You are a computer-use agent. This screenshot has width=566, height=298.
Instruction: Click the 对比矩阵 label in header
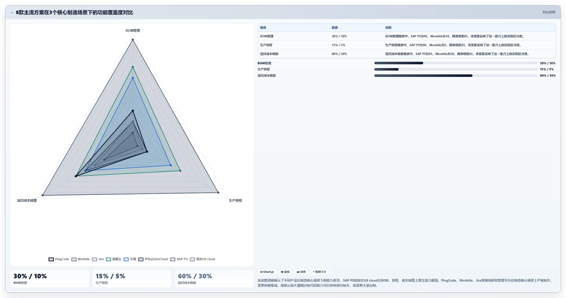pos(549,12)
